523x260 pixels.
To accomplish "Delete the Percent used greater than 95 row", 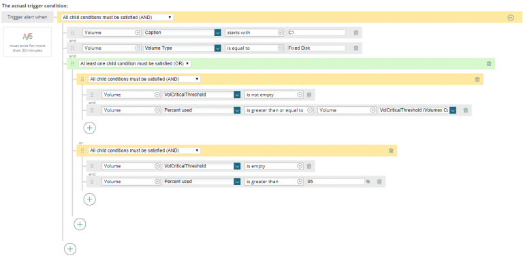I will (x=379, y=182).
